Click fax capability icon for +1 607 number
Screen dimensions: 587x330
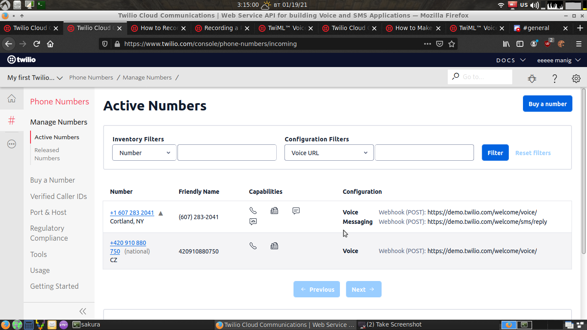274,211
